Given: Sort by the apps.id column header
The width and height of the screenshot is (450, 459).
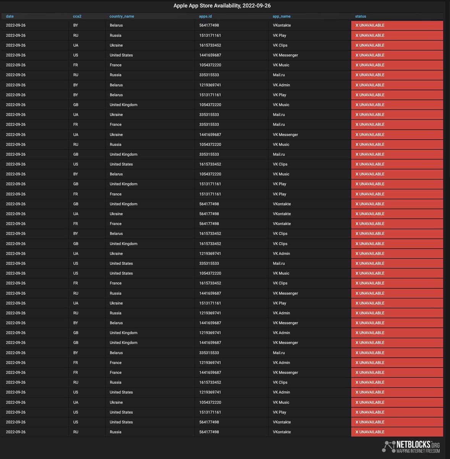Looking at the screenshot, I should (x=205, y=16).
